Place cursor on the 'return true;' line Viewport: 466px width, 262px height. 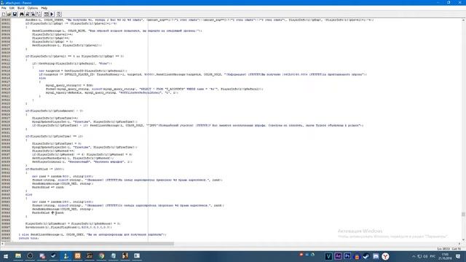point(28,238)
